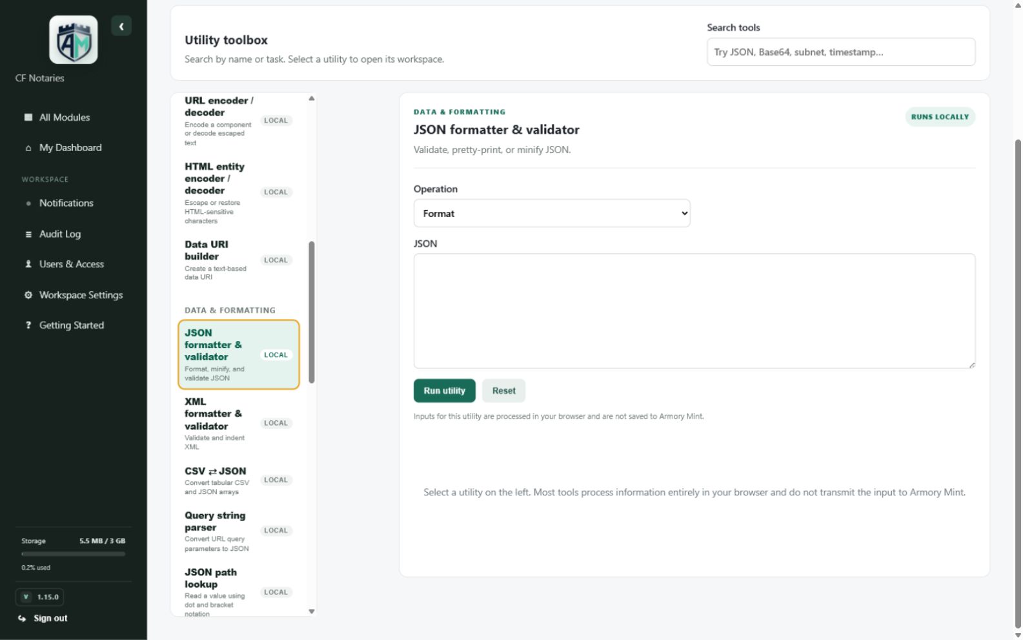Collapse the sidebar with the chevron button

(121, 26)
